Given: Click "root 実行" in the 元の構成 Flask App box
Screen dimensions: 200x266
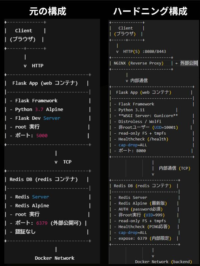Looking at the screenshot, I should pyautogui.click(x=27, y=127).
